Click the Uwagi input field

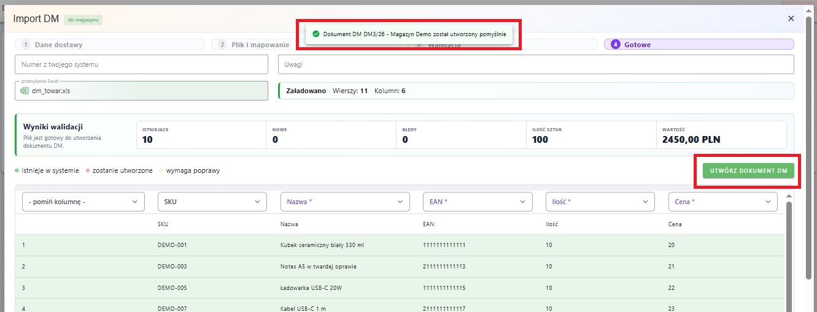(x=536, y=64)
